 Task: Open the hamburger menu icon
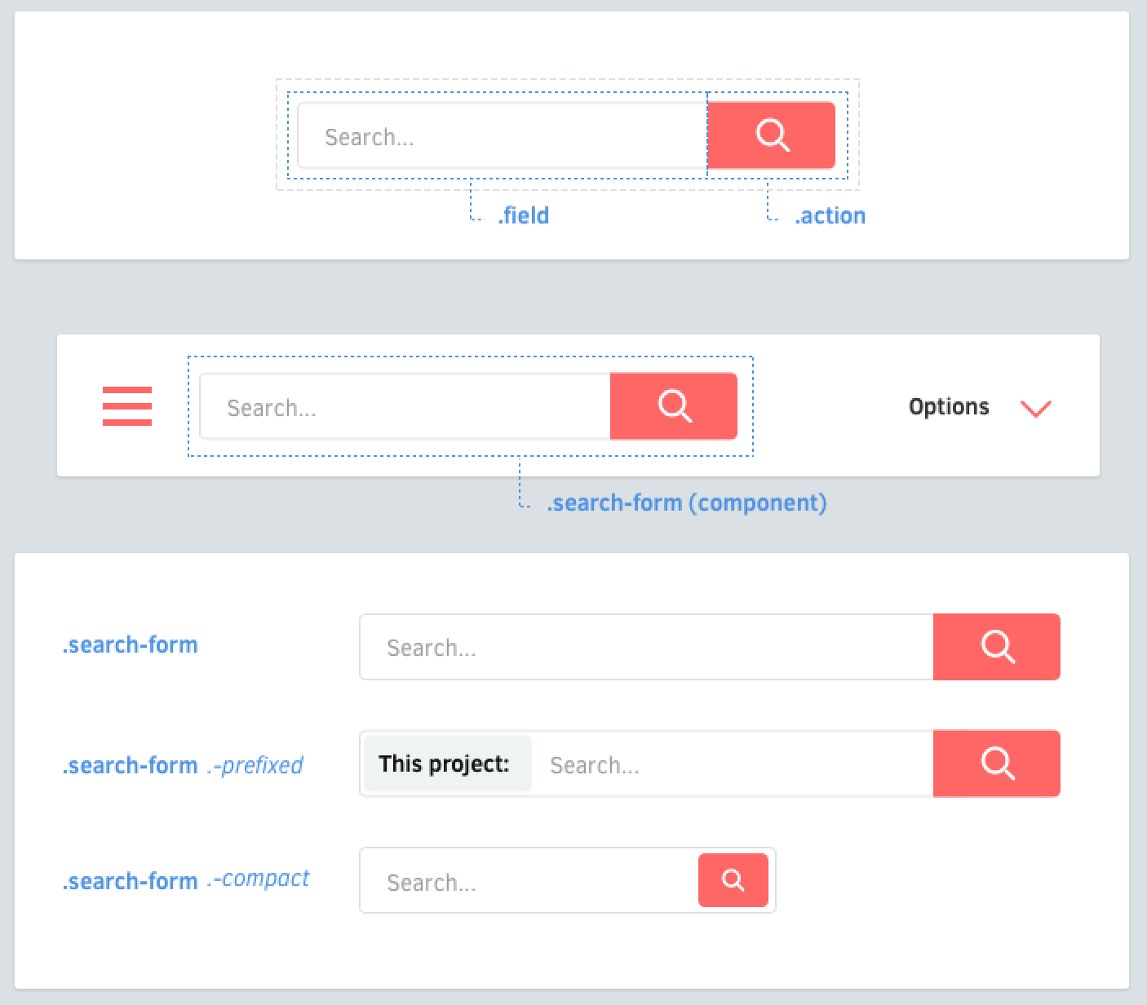click(x=127, y=406)
